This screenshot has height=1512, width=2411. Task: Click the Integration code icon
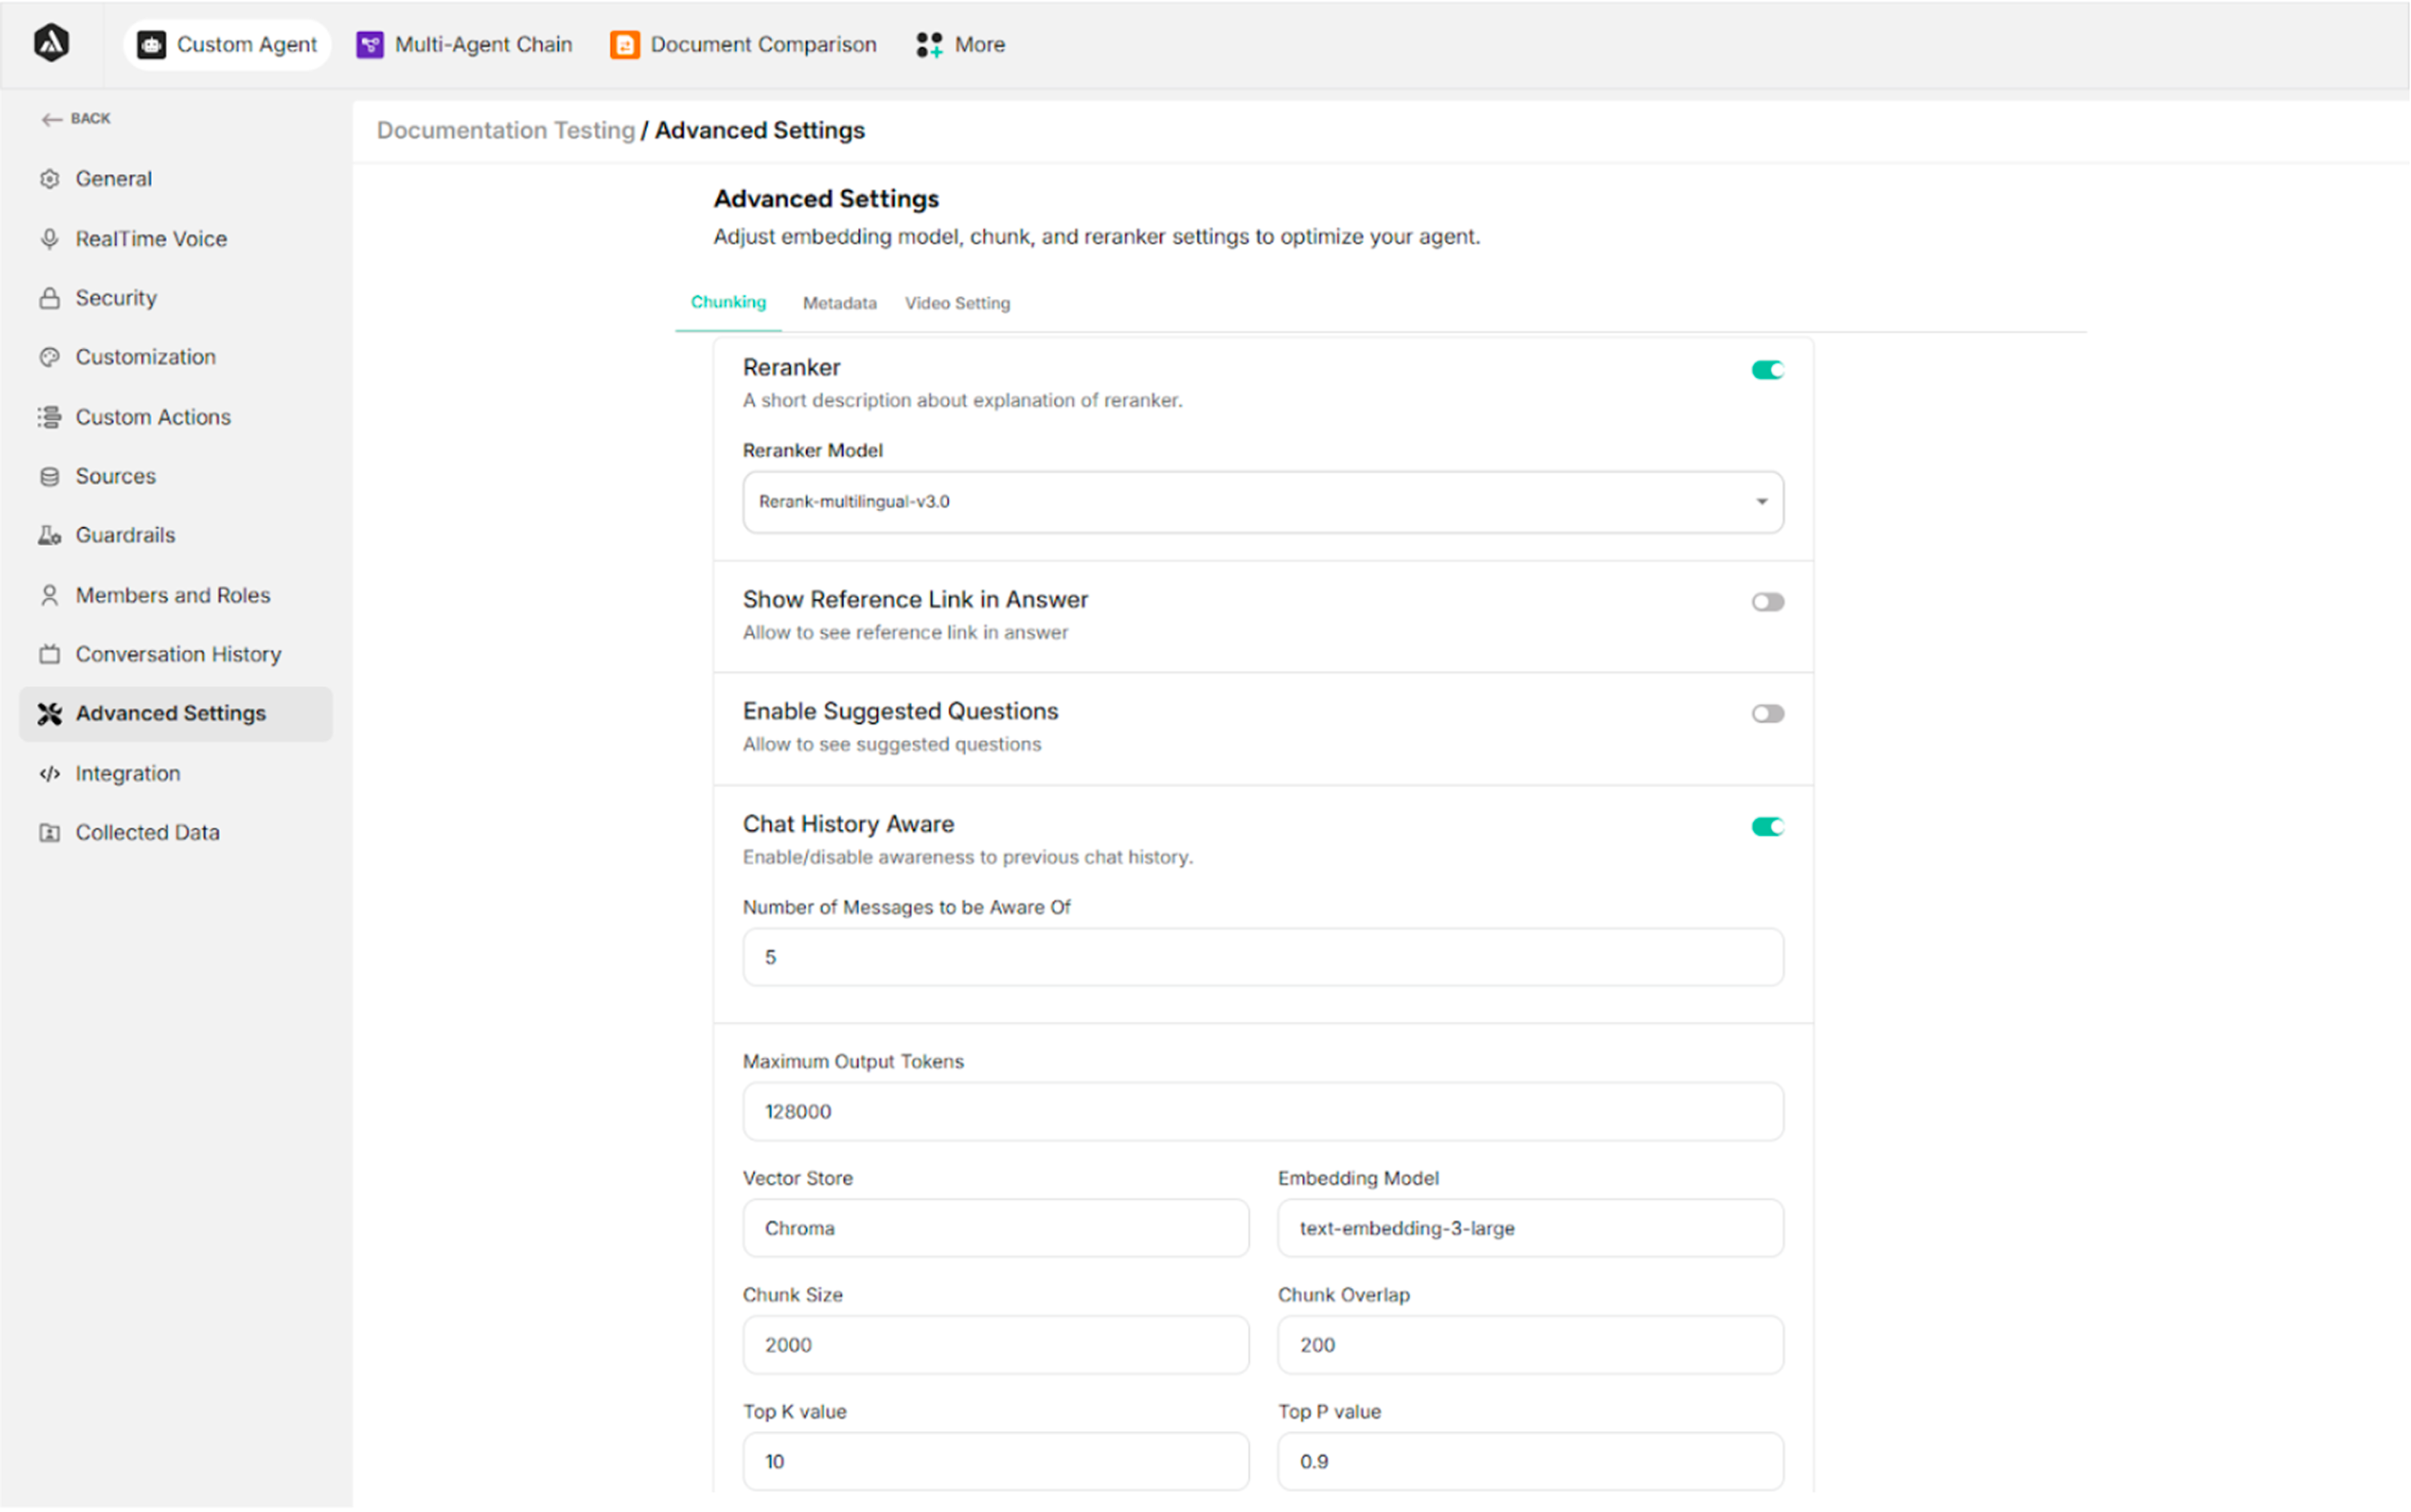pyautogui.click(x=49, y=773)
